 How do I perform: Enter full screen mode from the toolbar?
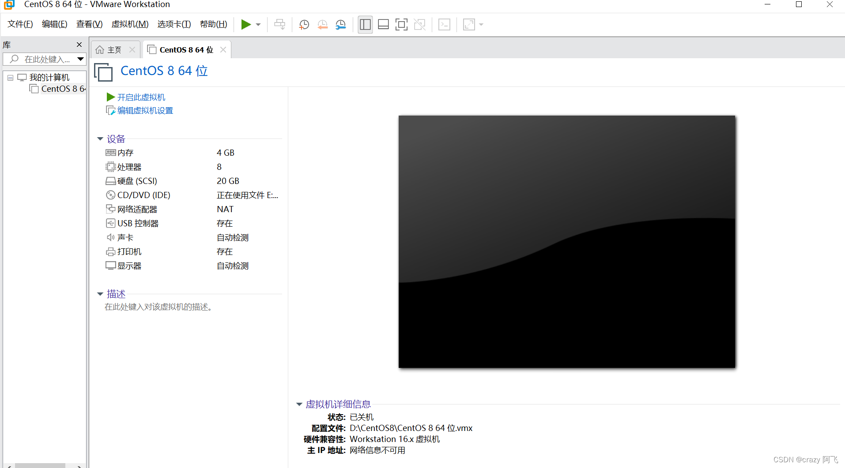click(x=401, y=24)
